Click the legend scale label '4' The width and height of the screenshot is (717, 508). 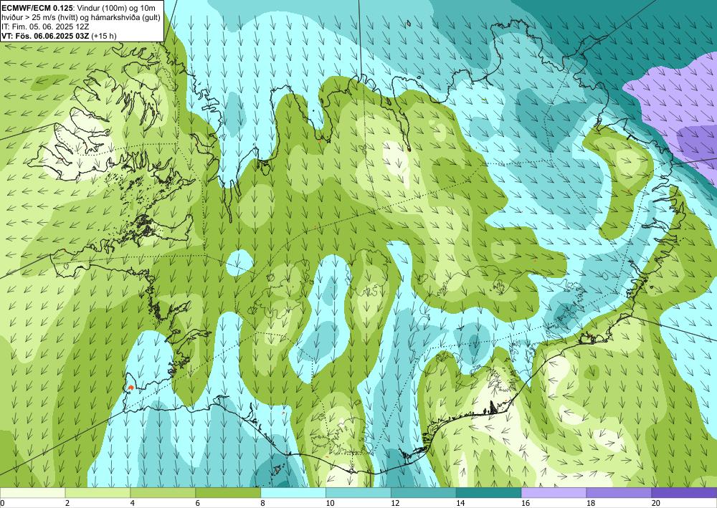(133, 504)
